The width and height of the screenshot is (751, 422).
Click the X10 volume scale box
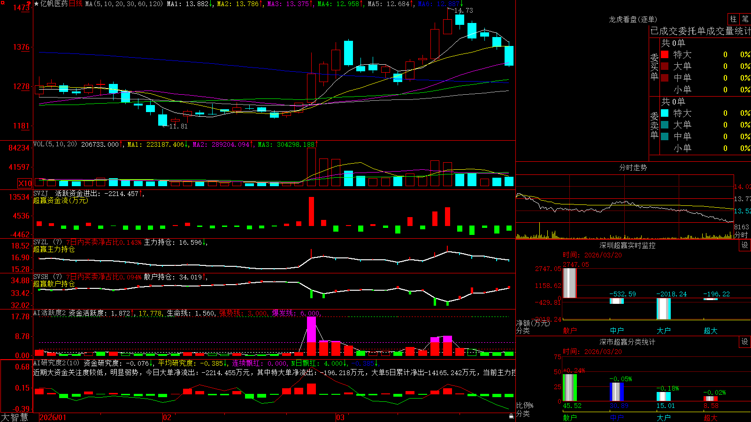pyautogui.click(x=25, y=183)
